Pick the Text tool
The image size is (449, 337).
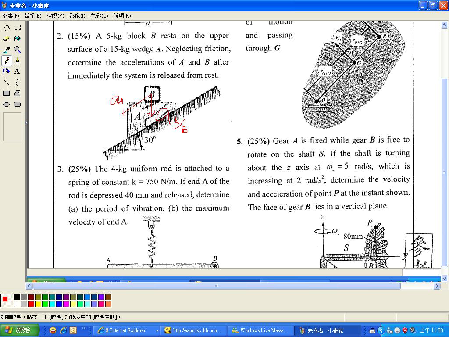pos(17,72)
